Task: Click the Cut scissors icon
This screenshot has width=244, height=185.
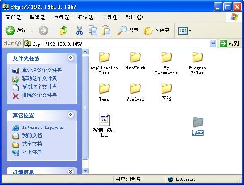Action: click(80, 30)
